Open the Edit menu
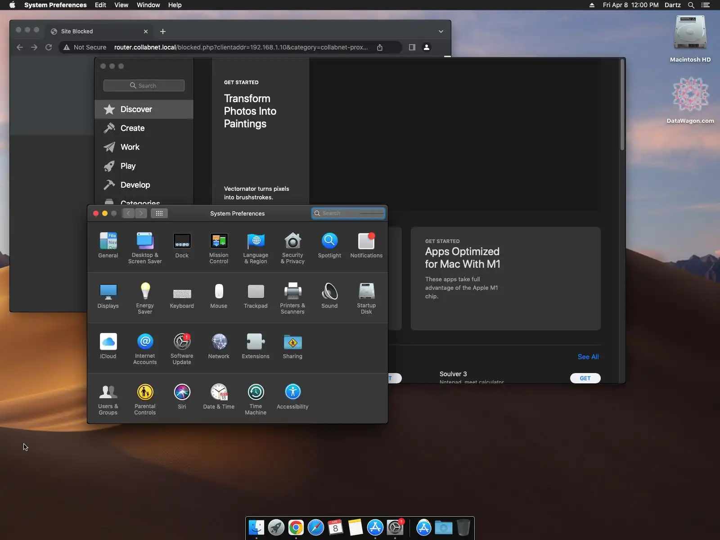Viewport: 720px width, 540px height. [x=100, y=5]
